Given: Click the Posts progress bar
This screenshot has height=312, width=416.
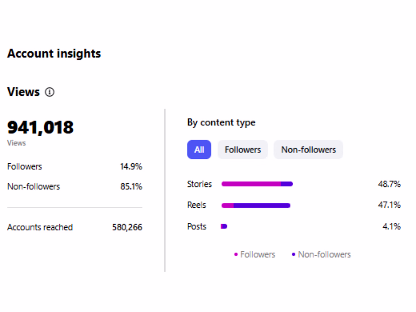Looking at the screenshot, I should [x=224, y=227].
